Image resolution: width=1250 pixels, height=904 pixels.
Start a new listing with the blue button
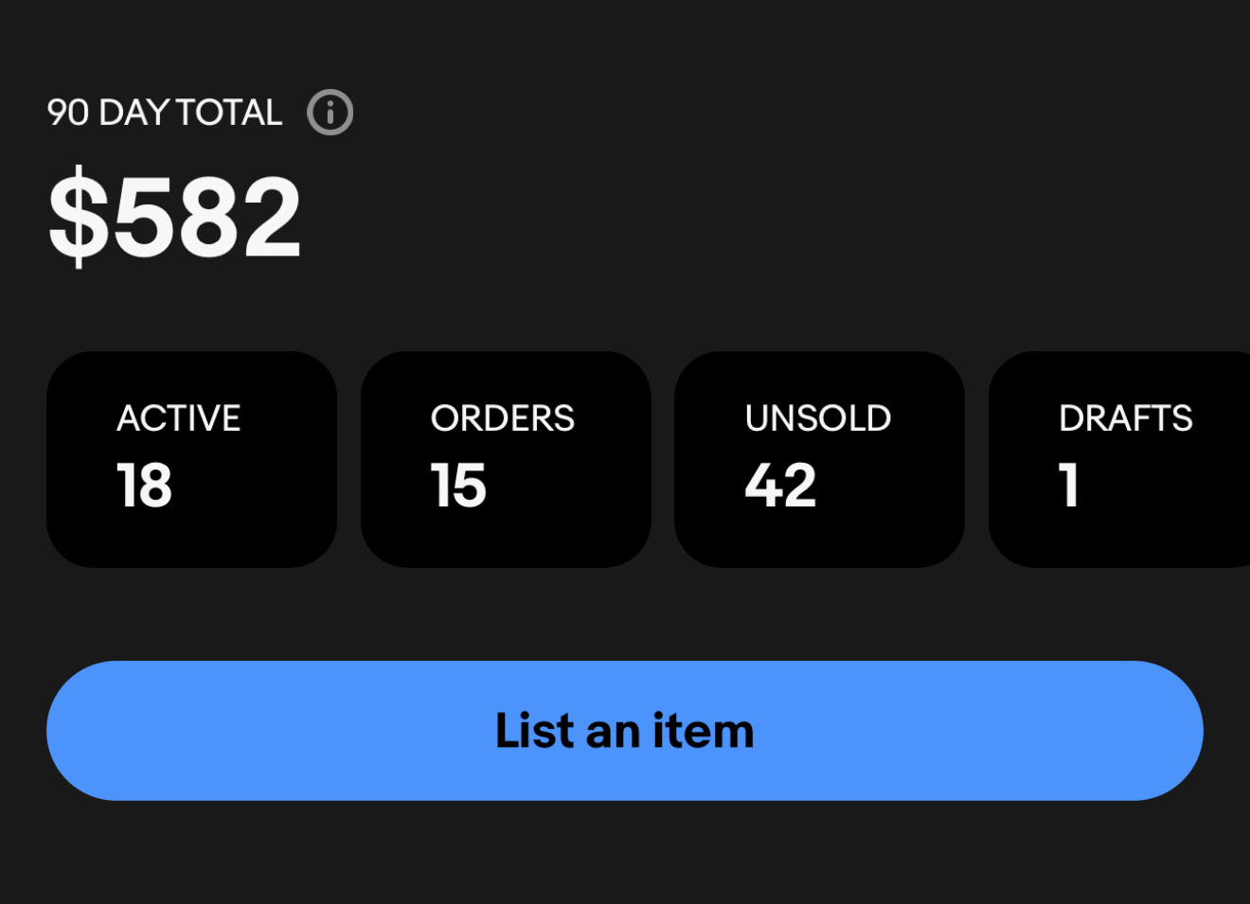(625, 731)
